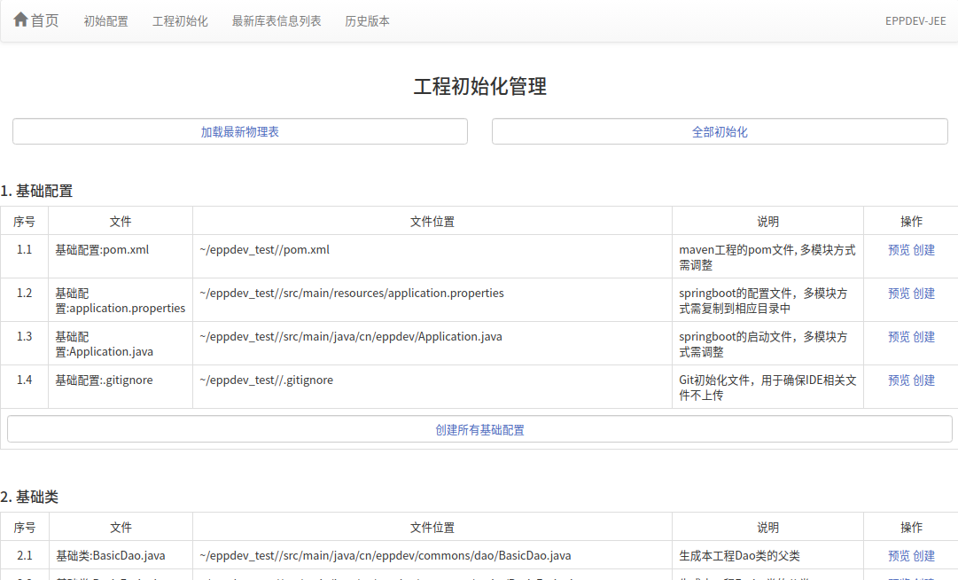Screen dimensions: 958x580
Task: Preview application.properties in row 1.2
Action: [x=899, y=294]
